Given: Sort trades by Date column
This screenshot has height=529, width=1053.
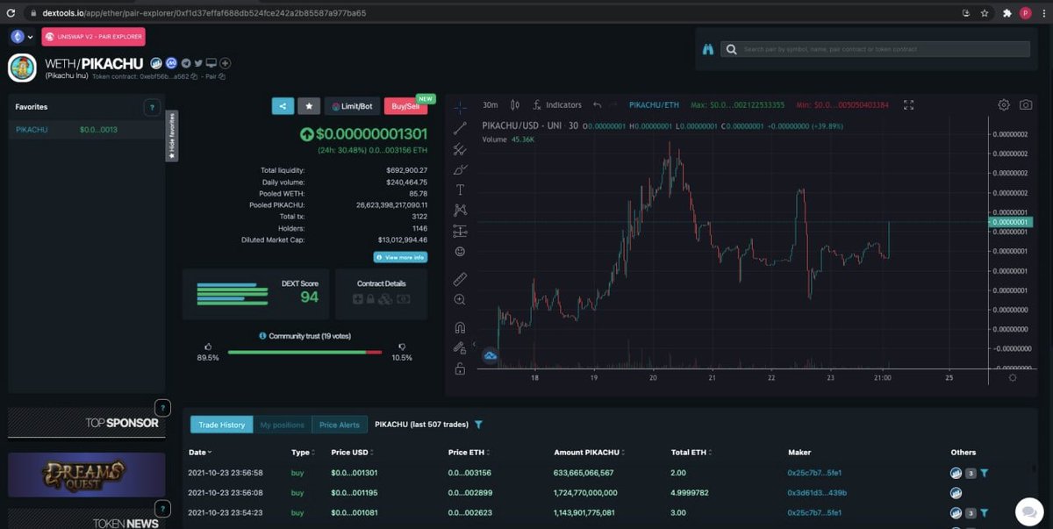Looking at the screenshot, I should pyautogui.click(x=199, y=453).
